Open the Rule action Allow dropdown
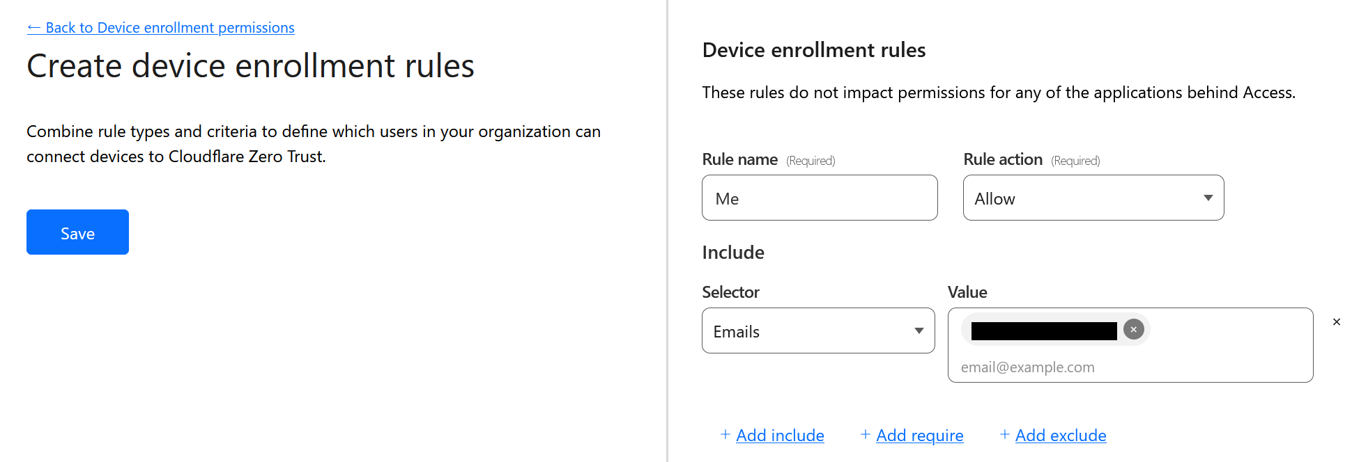This screenshot has height=462, width=1352. 1092,198
